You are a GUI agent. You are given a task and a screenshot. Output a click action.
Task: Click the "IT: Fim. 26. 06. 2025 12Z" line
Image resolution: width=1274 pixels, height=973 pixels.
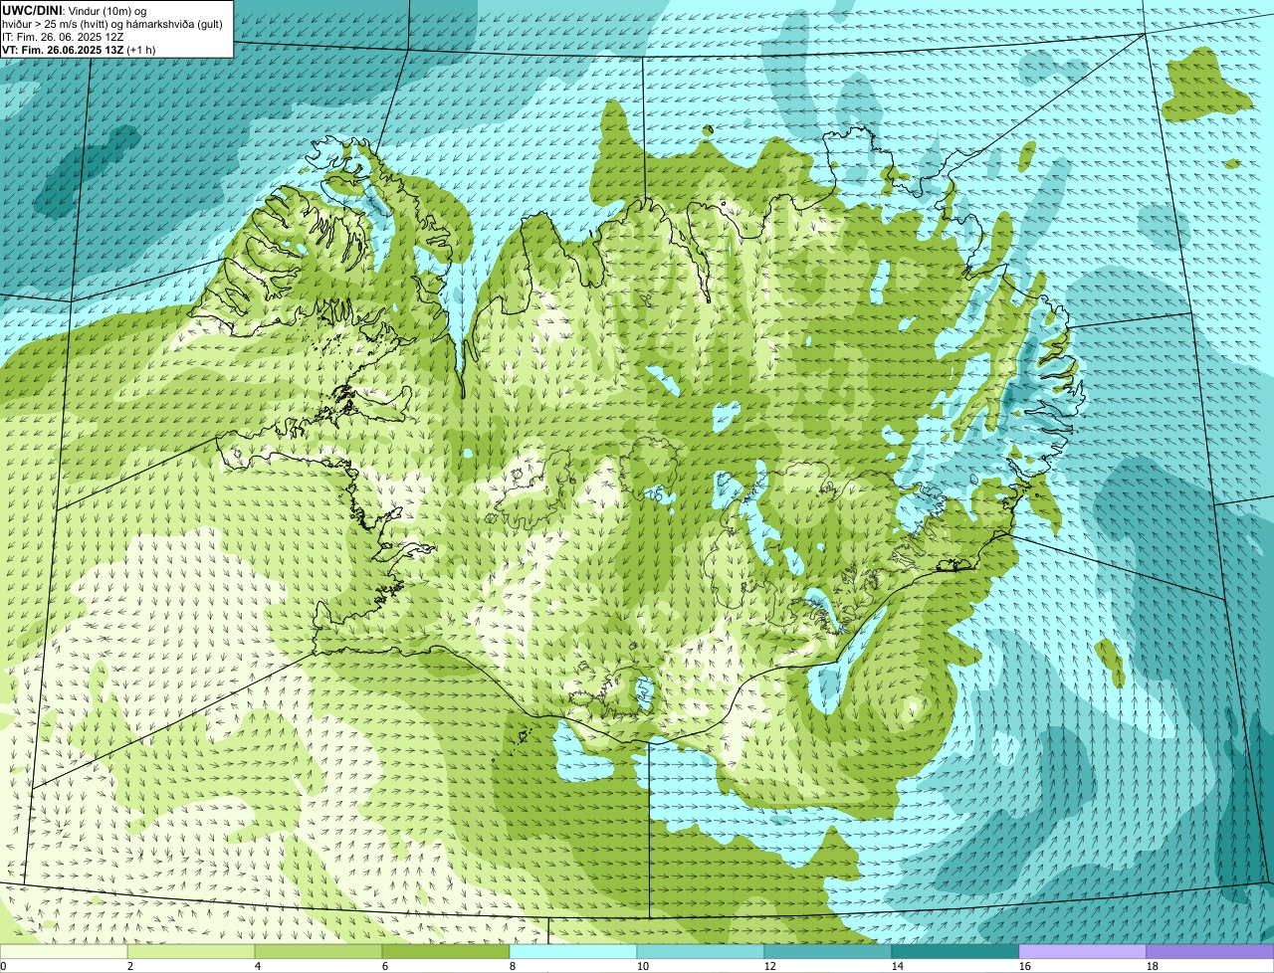[x=63, y=37]
